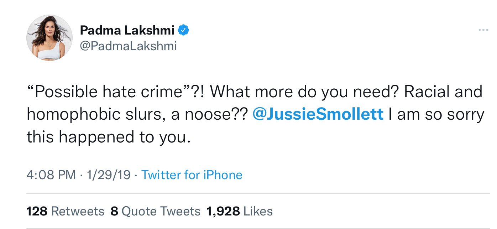Viewport: 497px width, 229px height.
Task: View the 8 Quote Tweets
Action: [156, 211]
